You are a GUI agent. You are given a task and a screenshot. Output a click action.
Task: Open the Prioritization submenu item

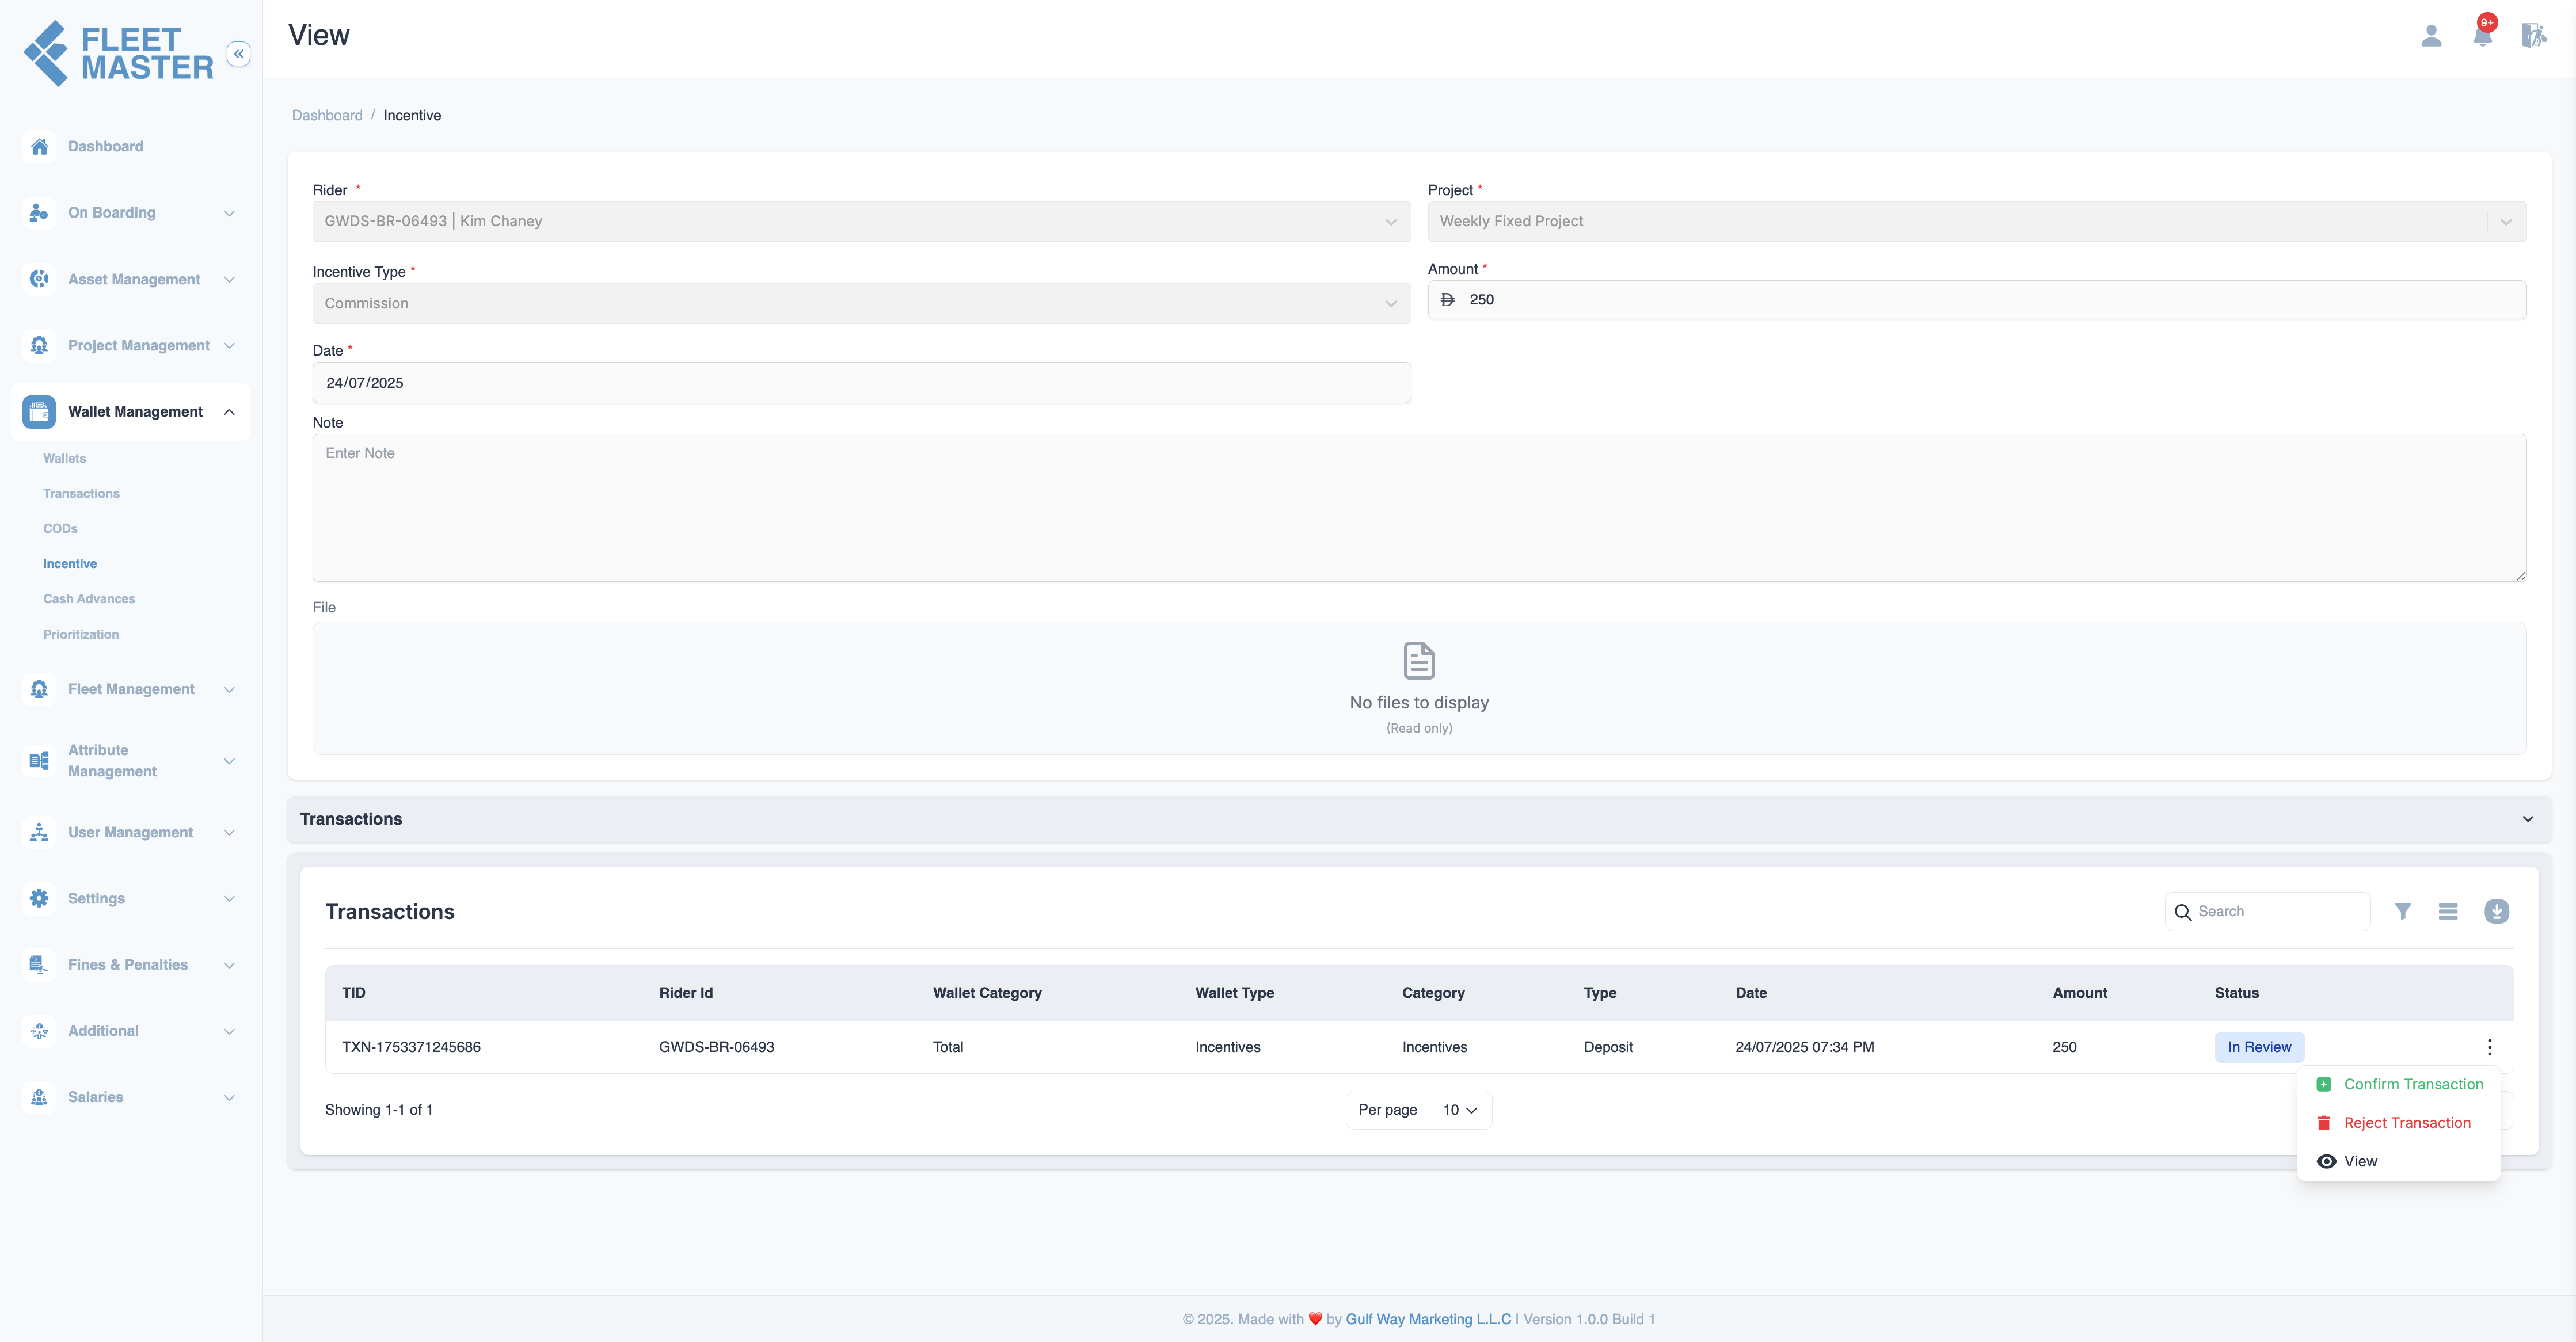point(81,634)
